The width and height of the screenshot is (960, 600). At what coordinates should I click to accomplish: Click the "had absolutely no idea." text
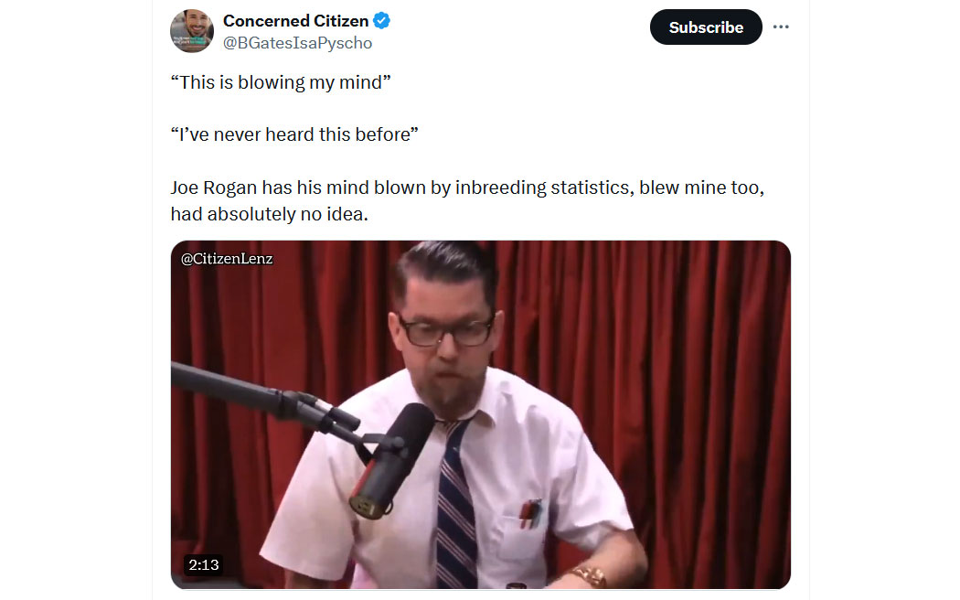click(x=270, y=214)
